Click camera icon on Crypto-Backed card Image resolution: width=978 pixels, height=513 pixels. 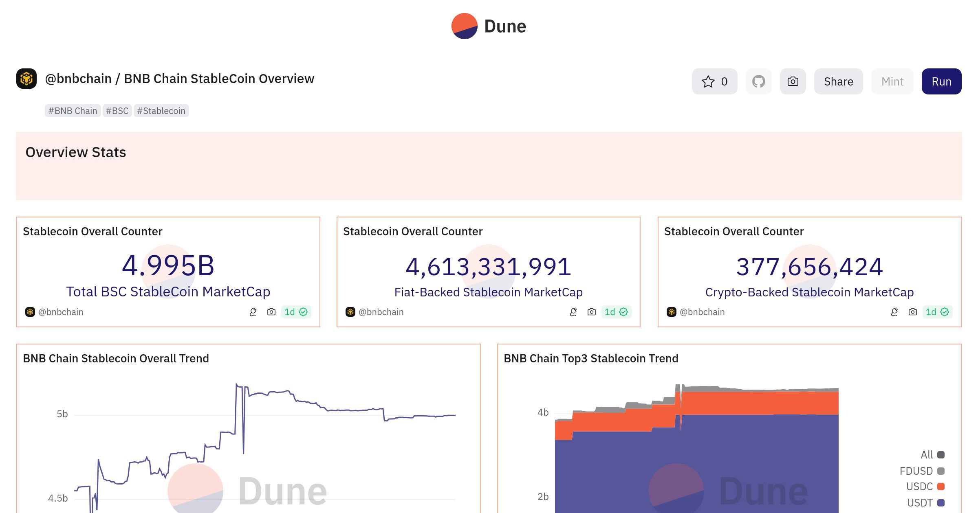tap(912, 312)
